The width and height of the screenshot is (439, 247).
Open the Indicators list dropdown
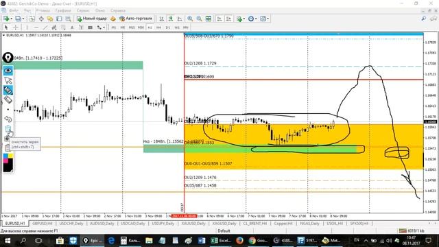coord(244,19)
